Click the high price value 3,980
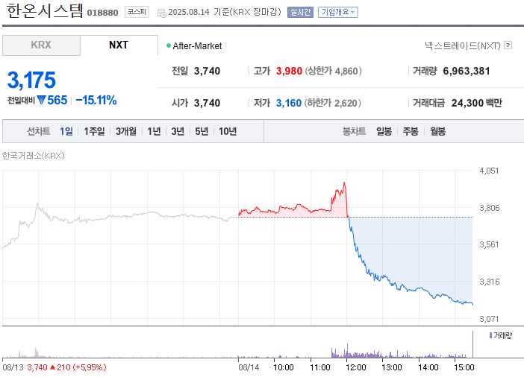524x377 pixels. pos(289,71)
